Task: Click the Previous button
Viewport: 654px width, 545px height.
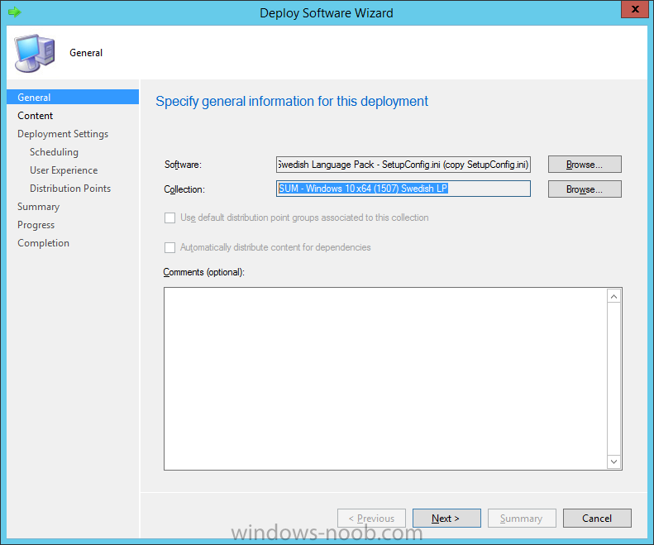Action: (x=371, y=519)
